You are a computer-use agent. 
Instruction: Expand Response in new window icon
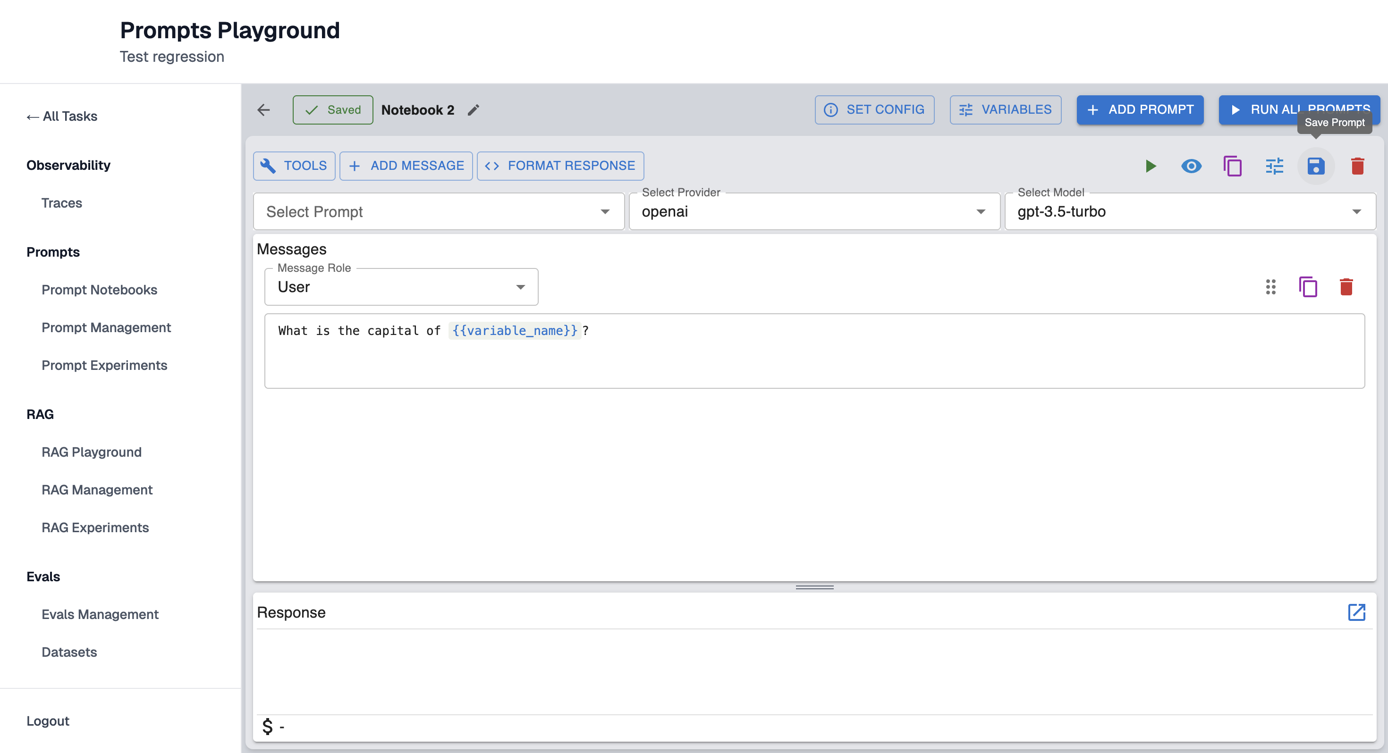[x=1356, y=612]
